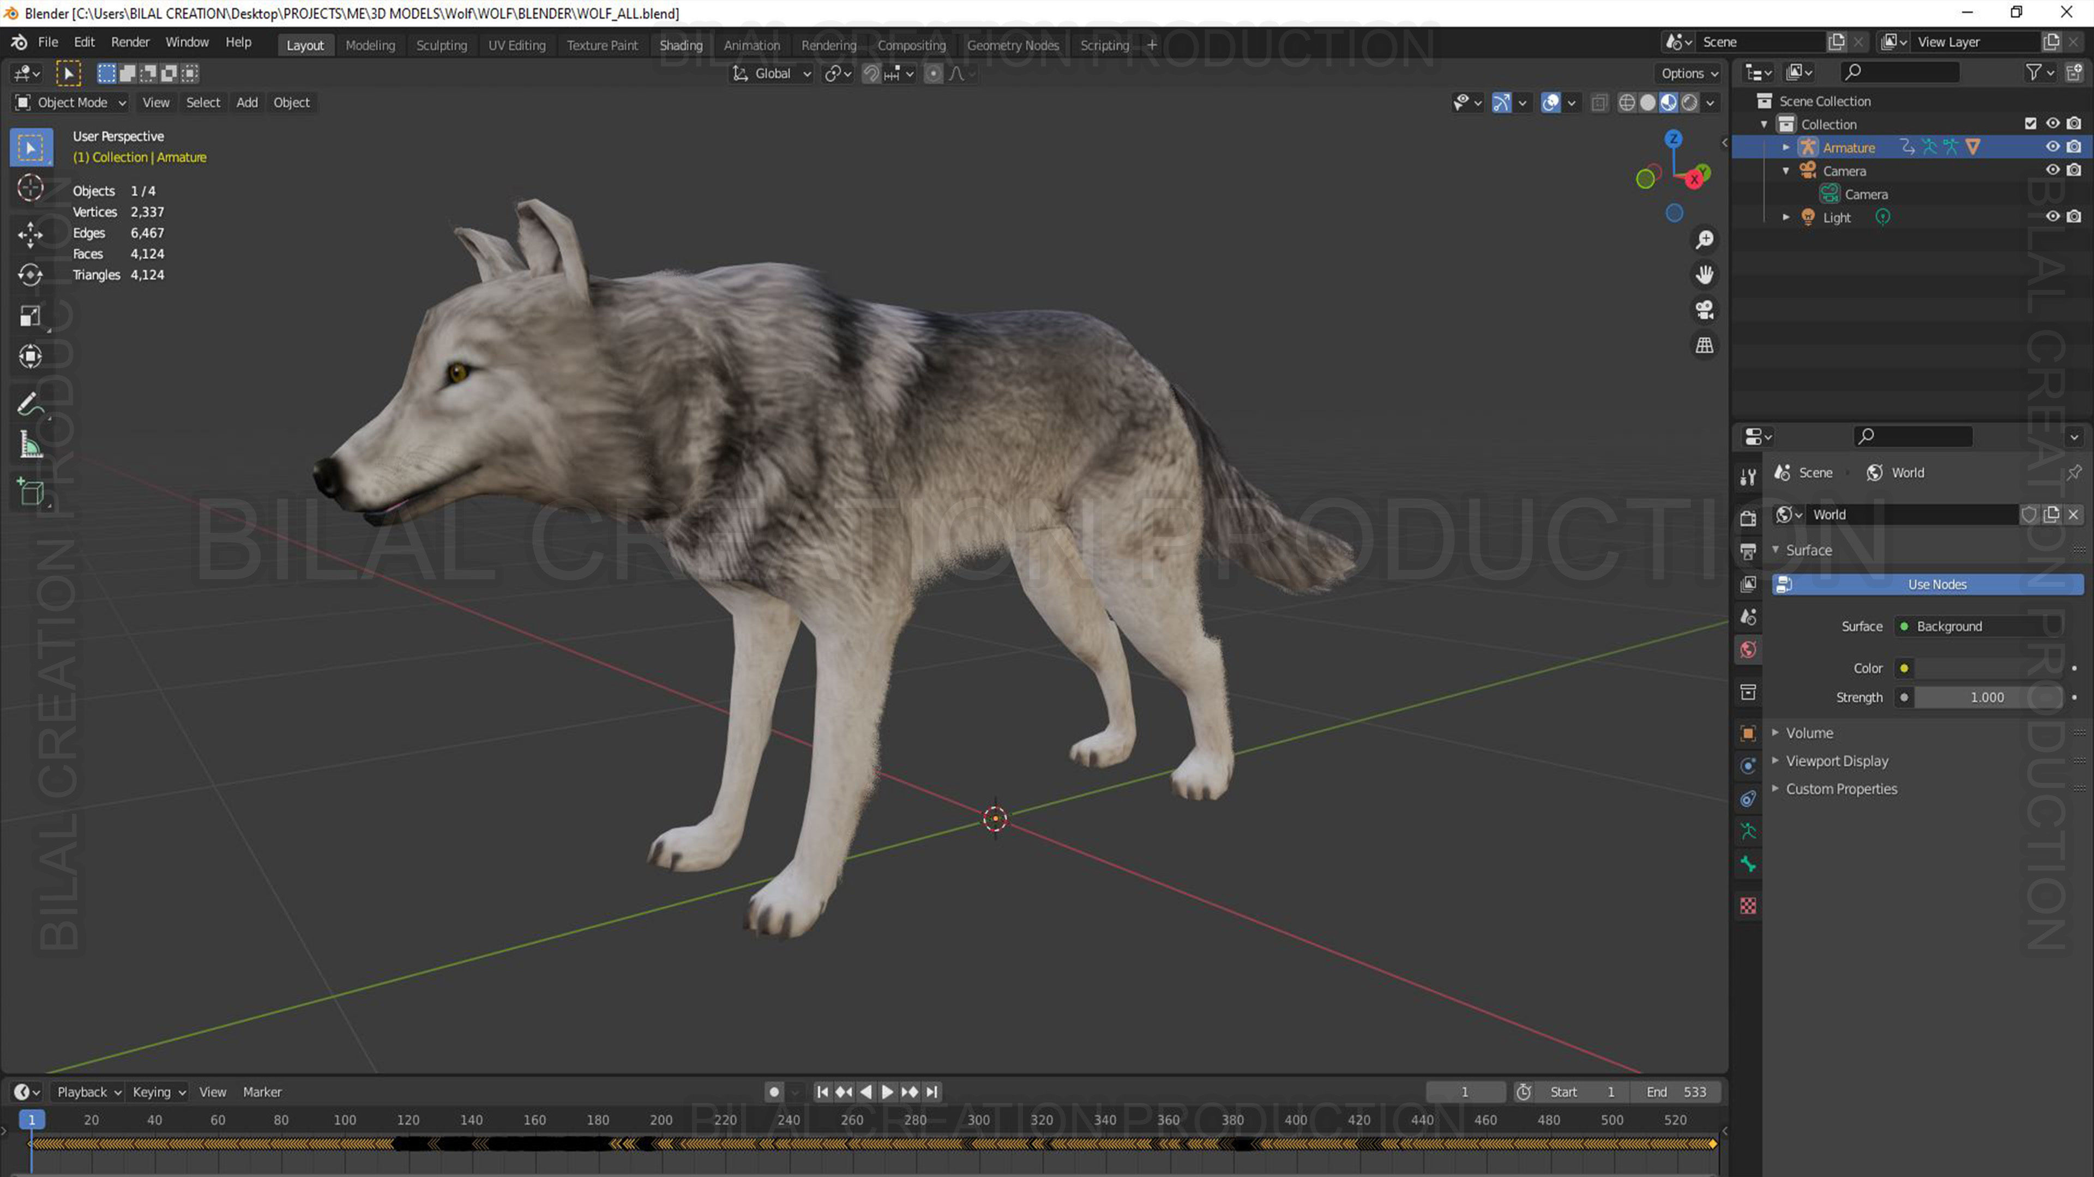The height and width of the screenshot is (1177, 2094).
Task: Open the Global transform orientation dropdown
Action: pyautogui.click(x=772, y=74)
